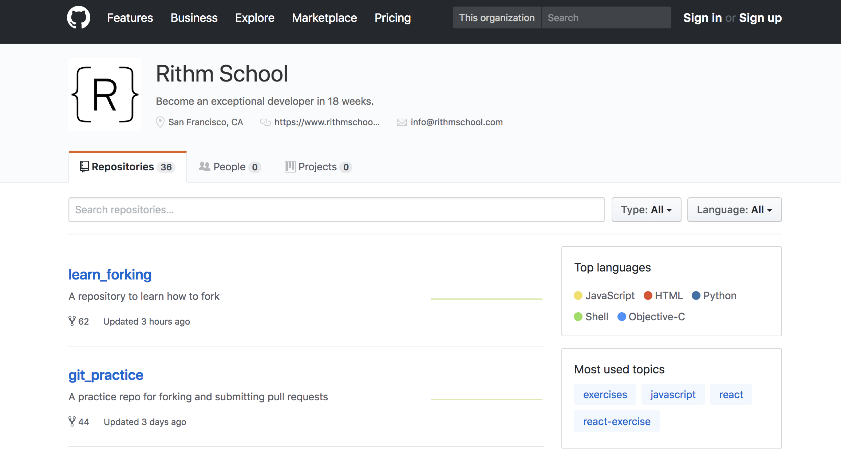Click the Rithm School {R} avatar
Viewport: 841px width, 460px height.
pyautogui.click(x=105, y=95)
